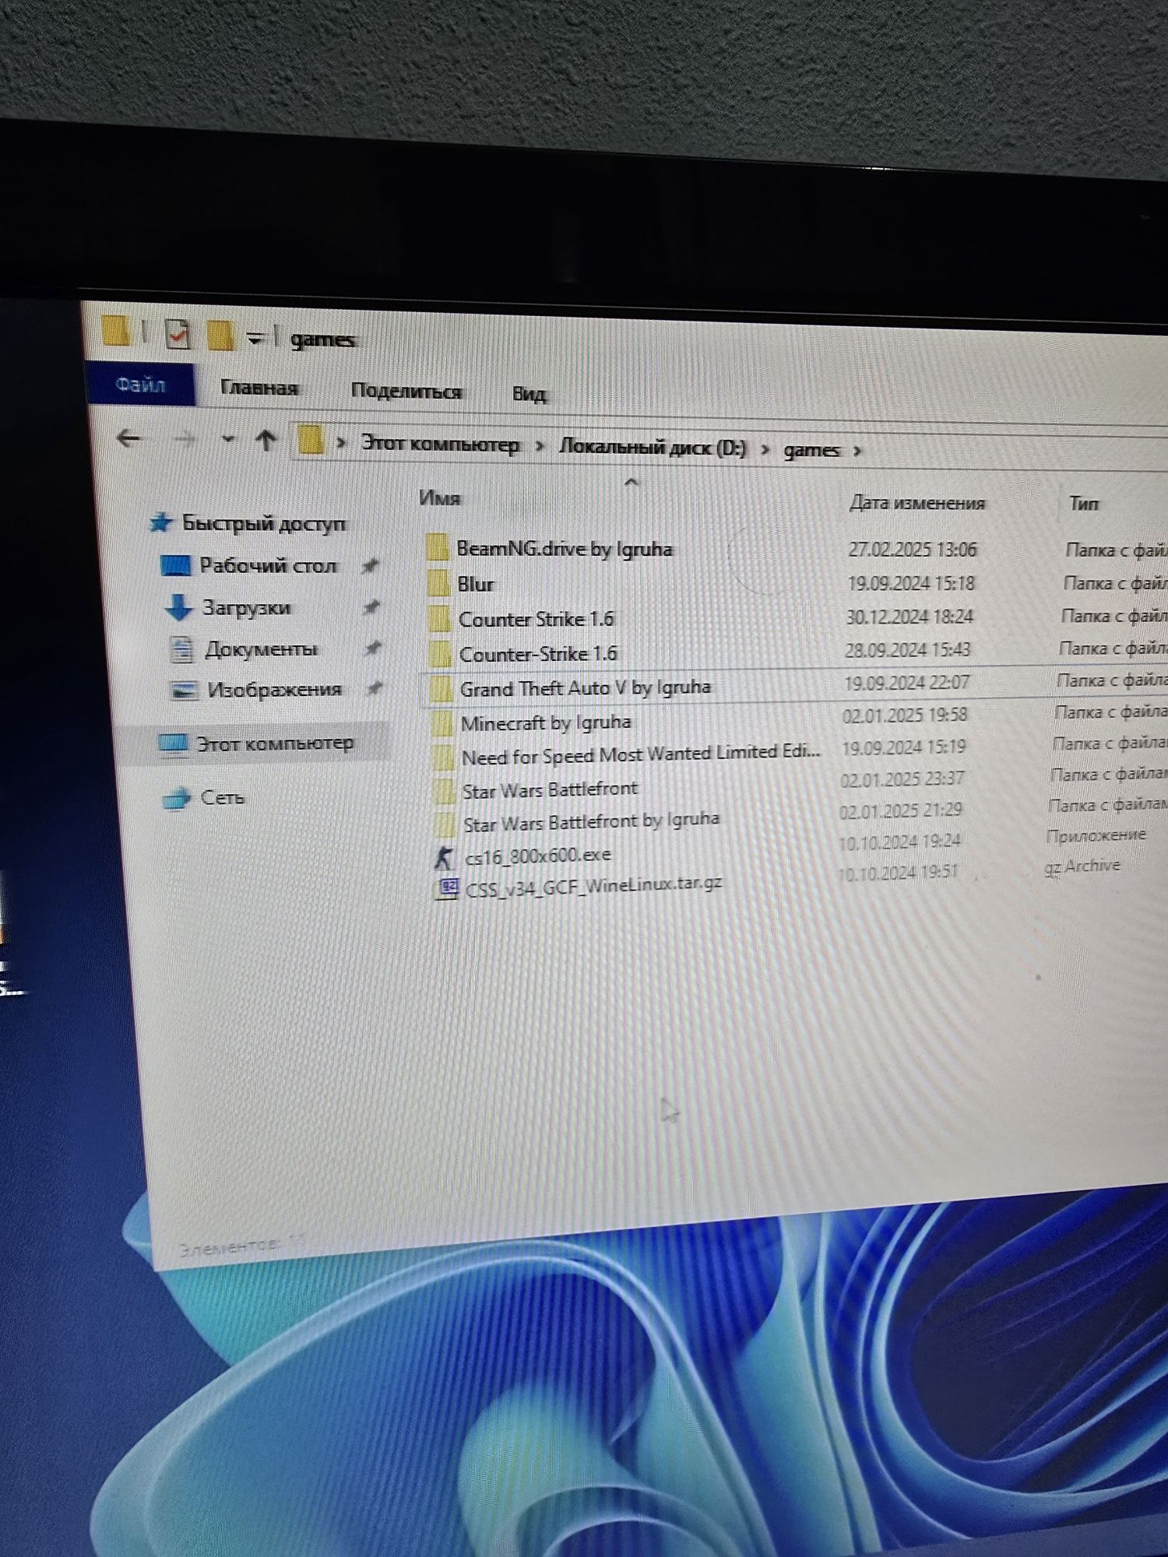Click the games breadcrumb in address bar
The image size is (1168, 1557).
pyautogui.click(x=811, y=451)
